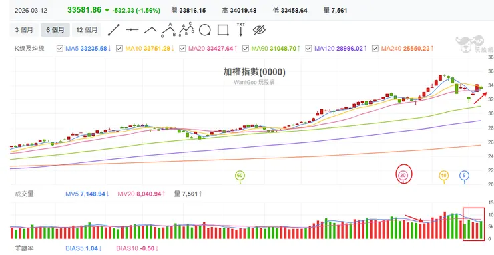
Task: Click the 成交量 section label
Action: (x=24, y=194)
